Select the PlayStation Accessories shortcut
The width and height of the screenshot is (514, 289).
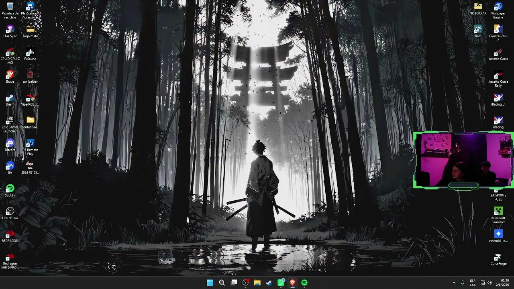pyautogui.click(x=30, y=11)
